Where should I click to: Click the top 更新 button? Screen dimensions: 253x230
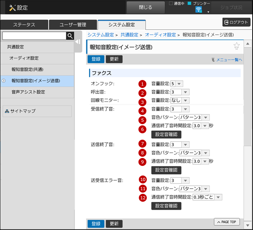coord(114,59)
